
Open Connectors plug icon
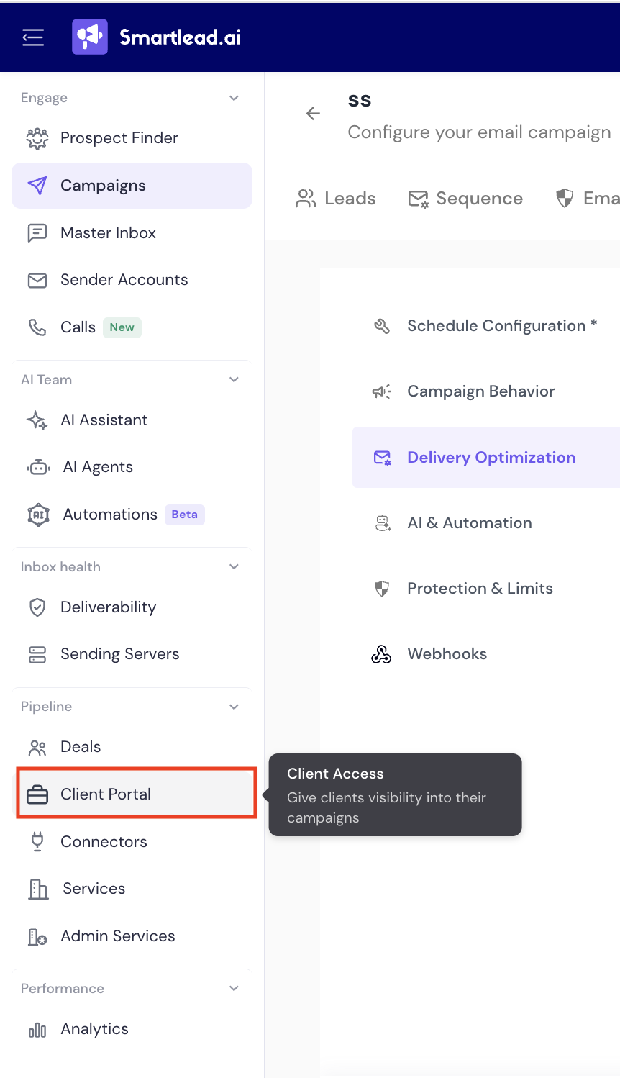(37, 841)
